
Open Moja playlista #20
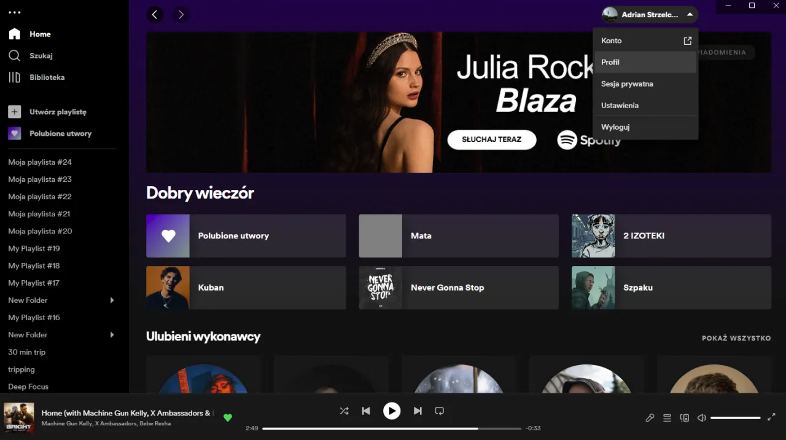[x=40, y=231]
